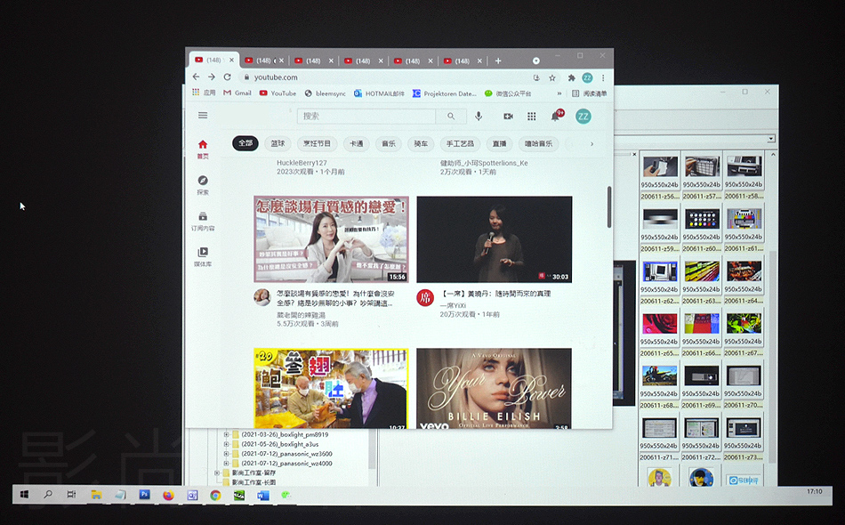The width and height of the screenshot is (845, 525).
Task: Click the voice search microphone icon
Action: click(479, 117)
